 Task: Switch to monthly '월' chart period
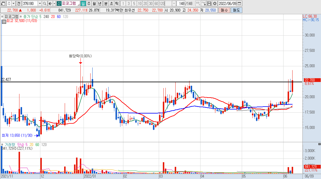(x=94, y=3)
